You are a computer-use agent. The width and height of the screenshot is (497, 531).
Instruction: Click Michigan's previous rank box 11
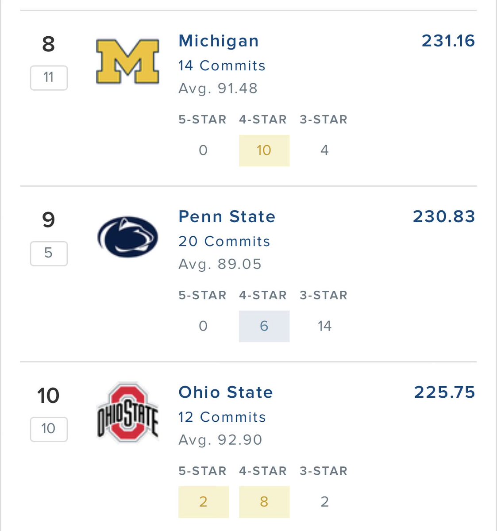[49, 78]
